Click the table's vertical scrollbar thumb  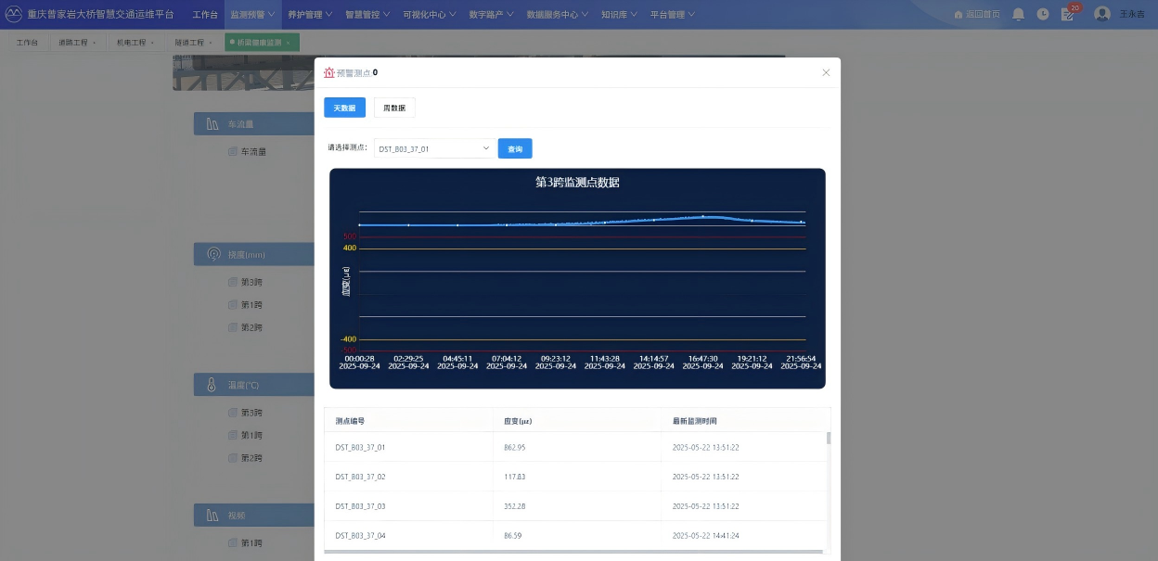829,438
